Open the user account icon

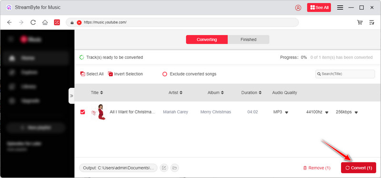pos(298,8)
